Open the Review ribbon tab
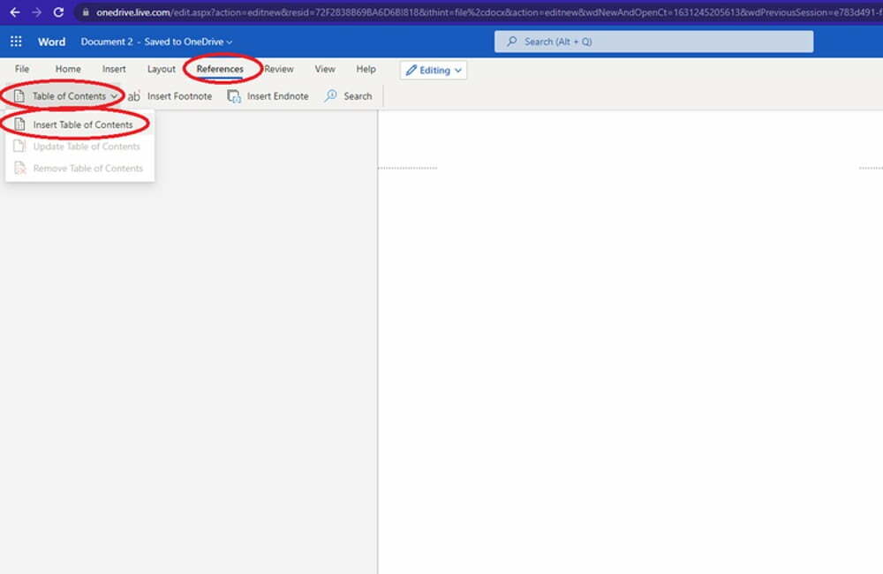Viewport: 883px width, 574px height. [278, 69]
